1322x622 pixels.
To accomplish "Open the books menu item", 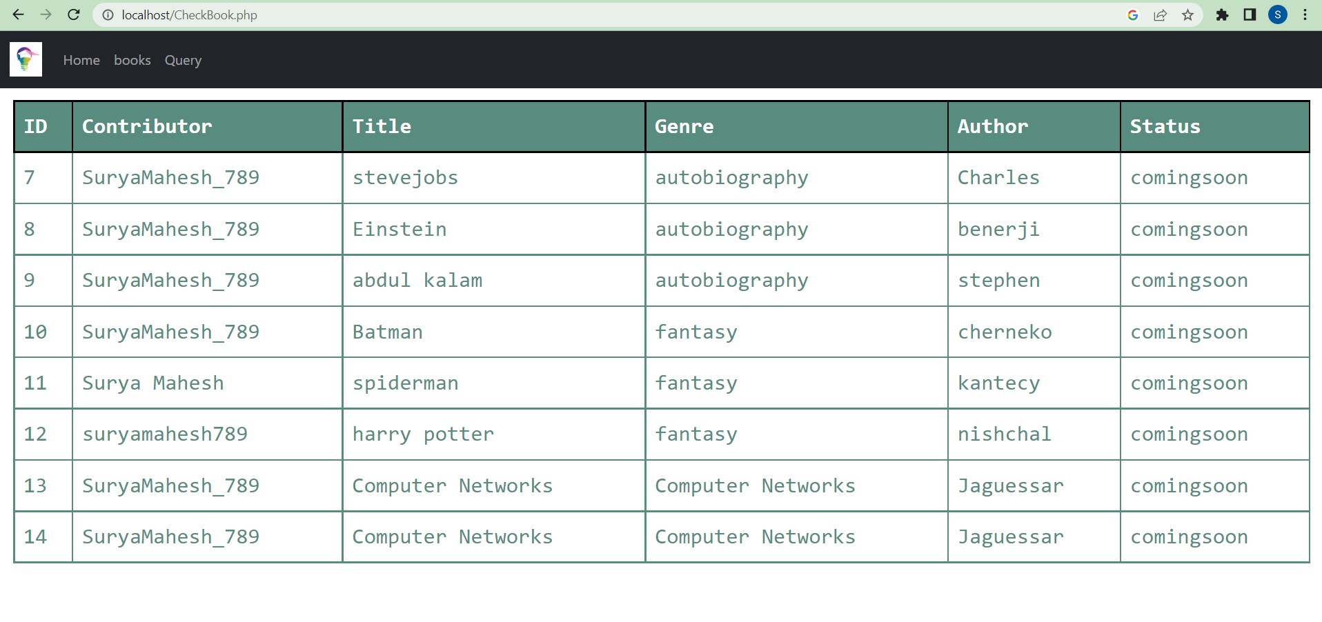I will [132, 61].
